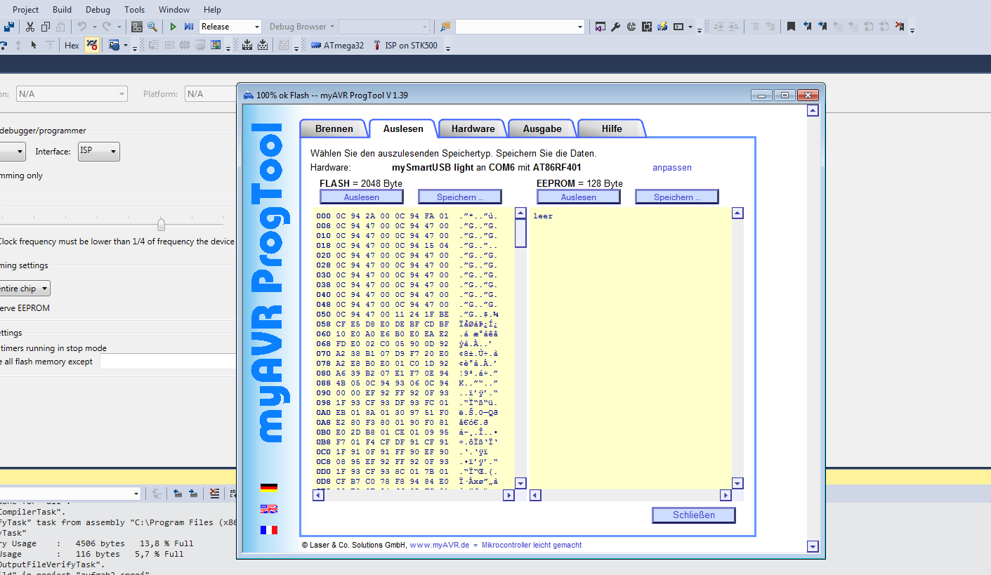This screenshot has width=991, height=575.
Task: Clear all output with red X icon
Action: (214, 494)
